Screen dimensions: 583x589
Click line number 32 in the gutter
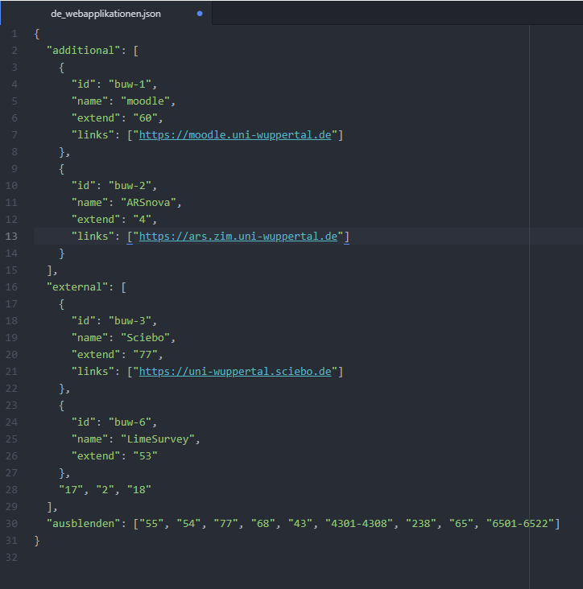click(x=11, y=558)
